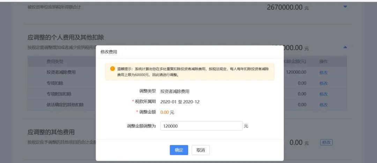
Task: Click the 0.00 amount in 专项附加扣除 row
Action: (302, 94)
